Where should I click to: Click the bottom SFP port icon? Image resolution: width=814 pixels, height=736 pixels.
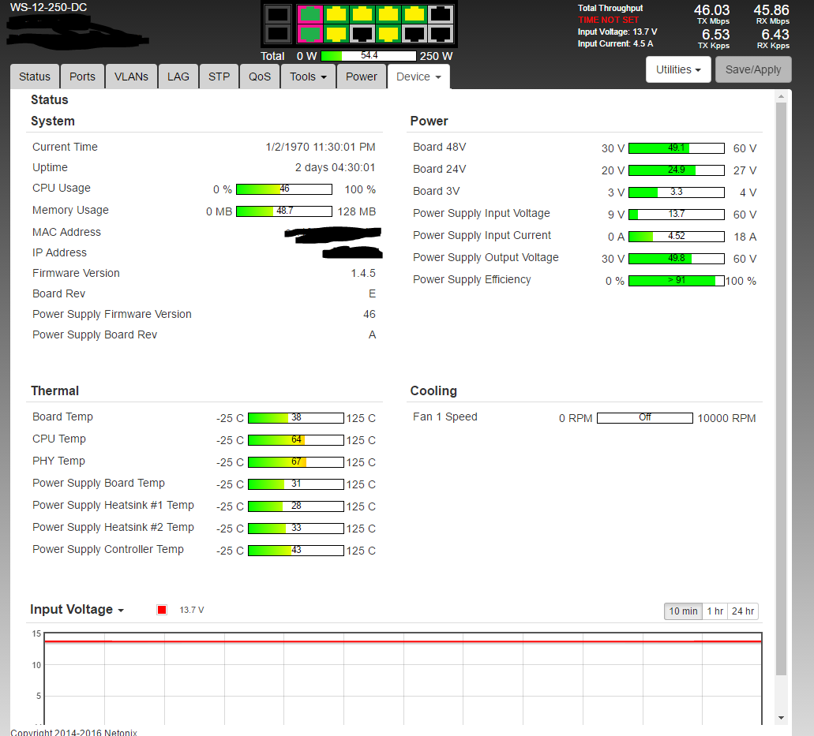278,33
